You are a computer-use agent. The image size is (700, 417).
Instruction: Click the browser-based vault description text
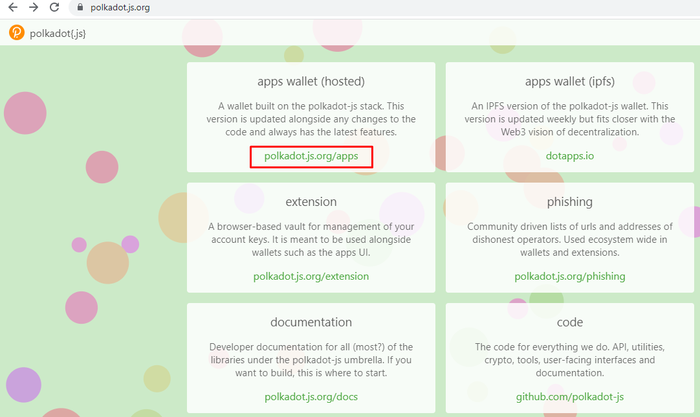tap(311, 240)
